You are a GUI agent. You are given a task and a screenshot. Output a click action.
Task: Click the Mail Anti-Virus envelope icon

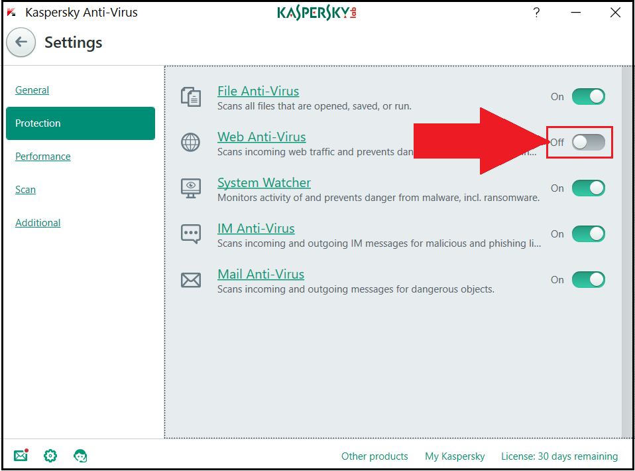191,280
